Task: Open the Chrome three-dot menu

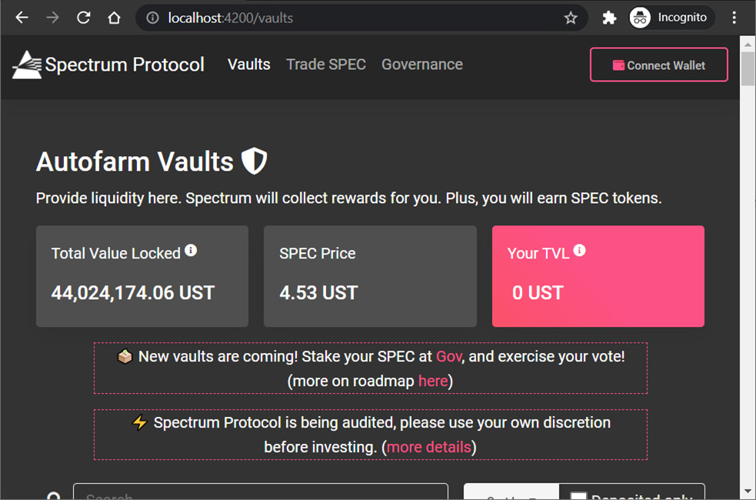Action: tap(734, 18)
